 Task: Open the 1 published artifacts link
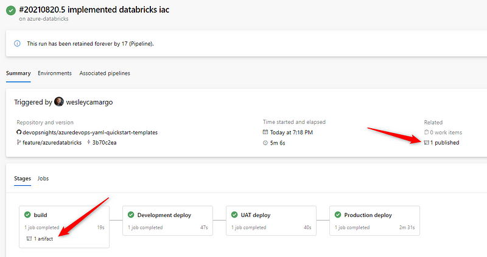coord(444,142)
